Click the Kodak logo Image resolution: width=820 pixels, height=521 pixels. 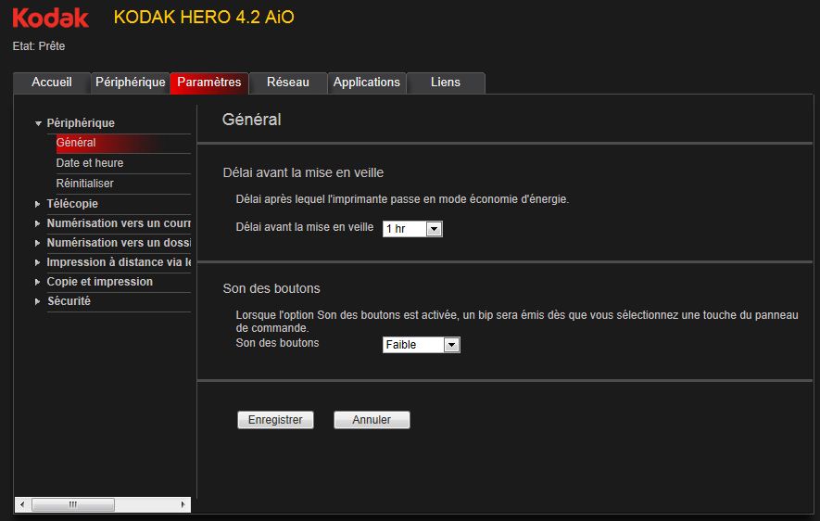pos(51,18)
